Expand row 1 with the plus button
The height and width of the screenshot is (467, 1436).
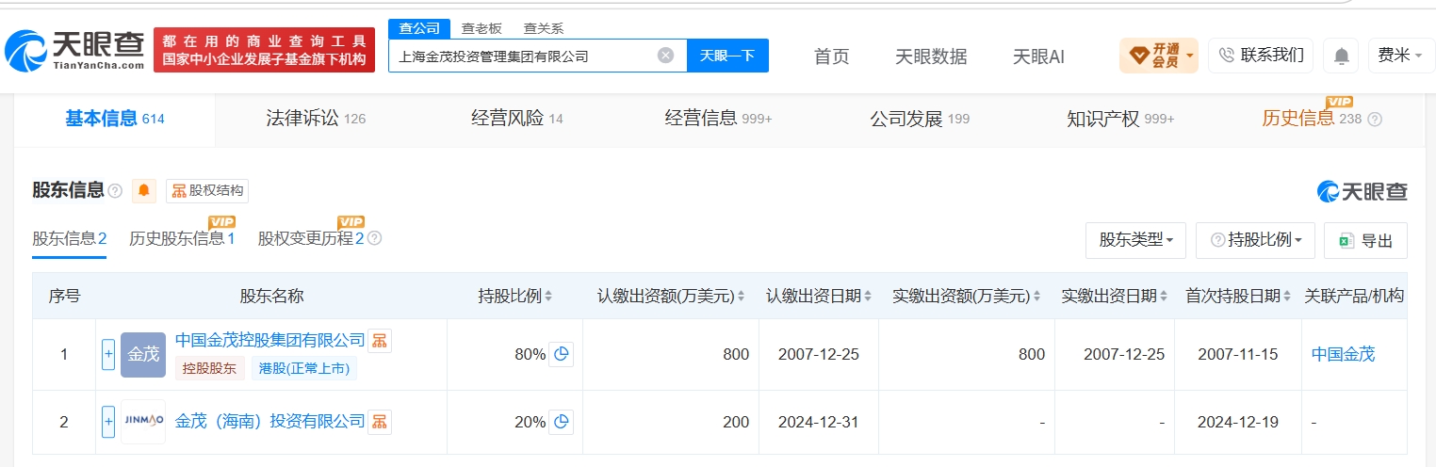click(108, 354)
